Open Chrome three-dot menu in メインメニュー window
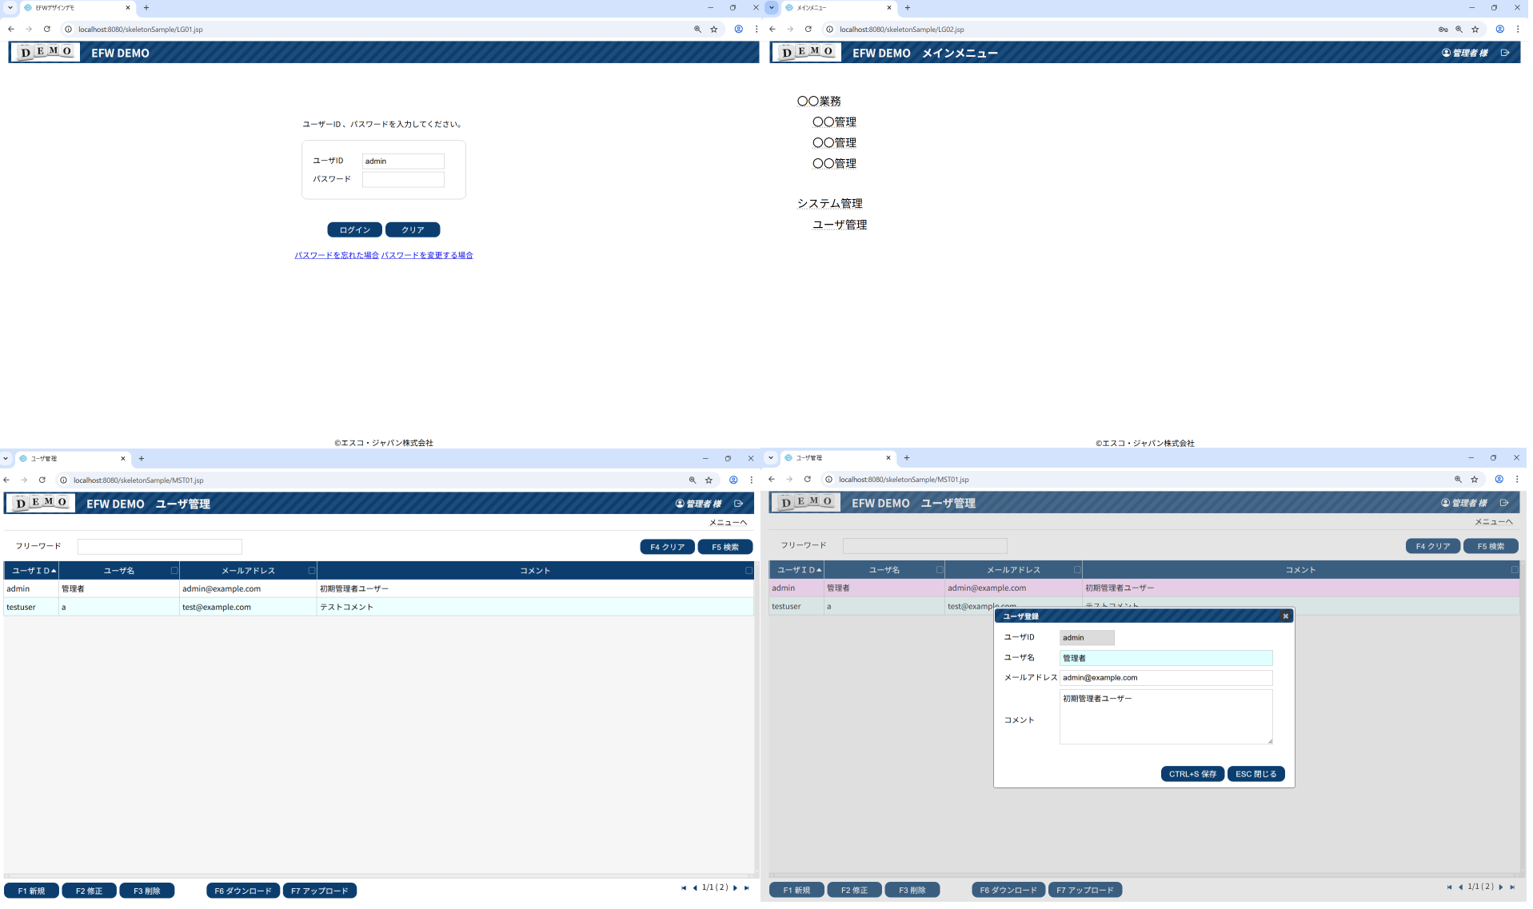1533x909 pixels. coord(1518,29)
